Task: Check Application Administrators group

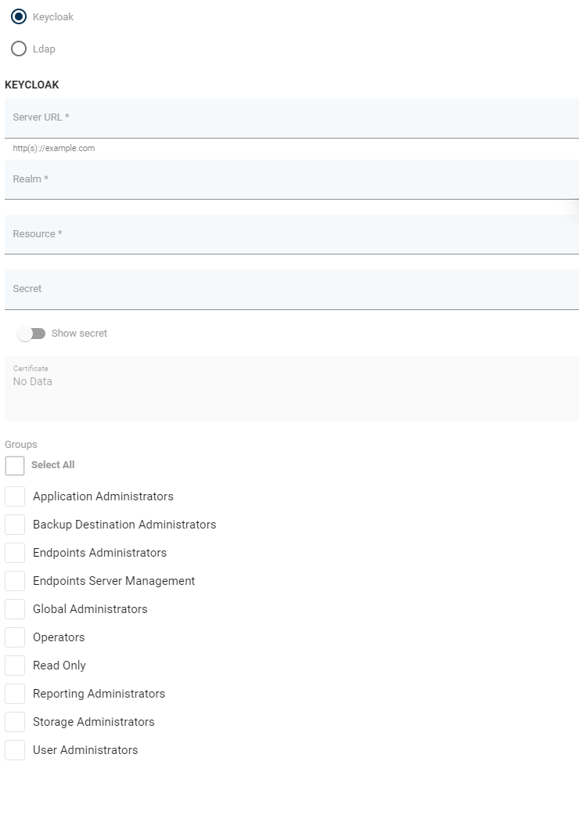Action: 15,496
